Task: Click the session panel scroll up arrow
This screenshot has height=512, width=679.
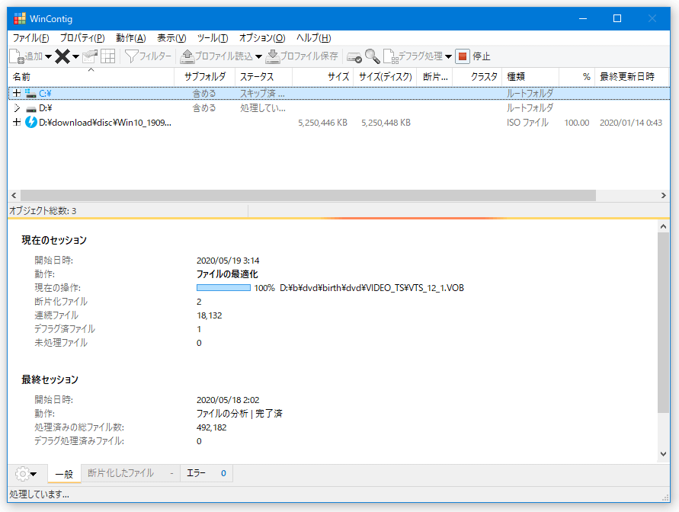Action: (x=664, y=226)
